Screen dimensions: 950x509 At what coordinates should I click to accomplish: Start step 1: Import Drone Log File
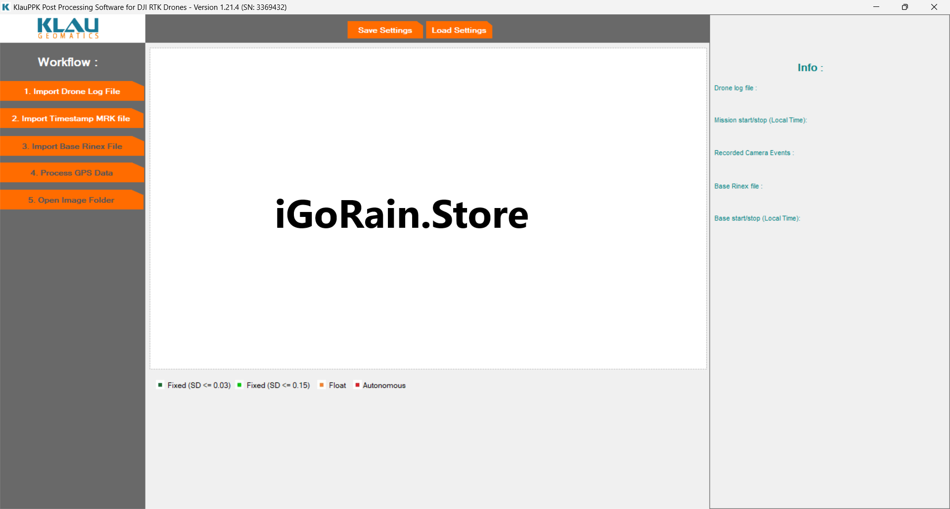pos(72,91)
